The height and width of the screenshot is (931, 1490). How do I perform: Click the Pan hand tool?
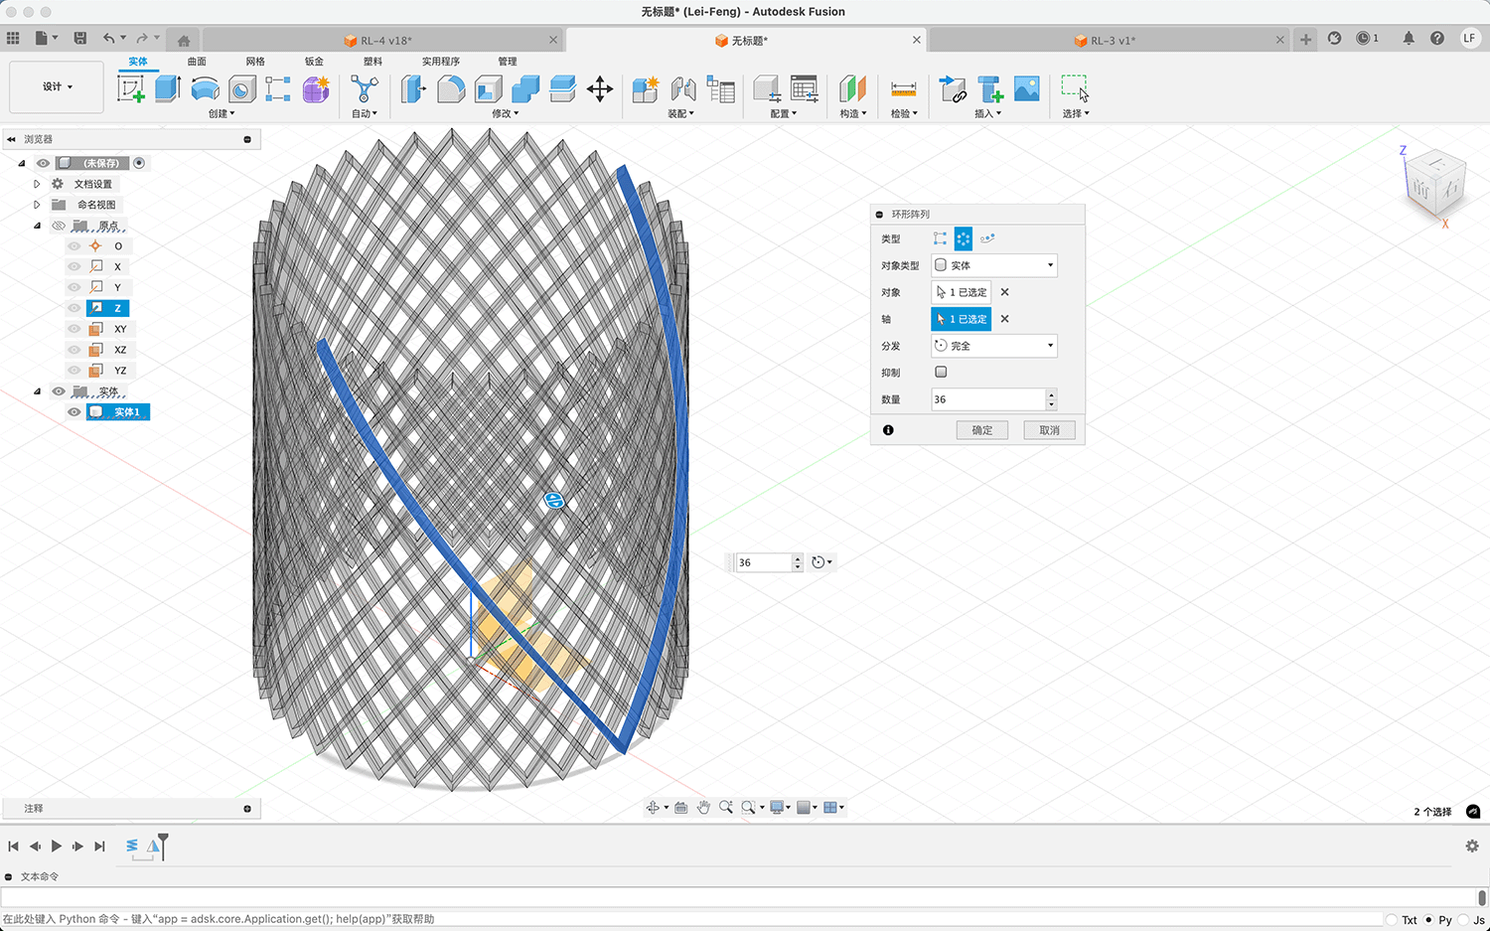click(x=703, y=808)
